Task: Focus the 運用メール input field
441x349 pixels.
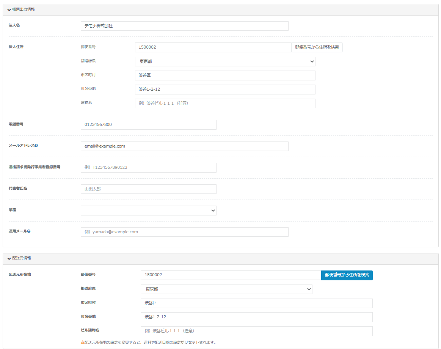Action: (184, 232)
